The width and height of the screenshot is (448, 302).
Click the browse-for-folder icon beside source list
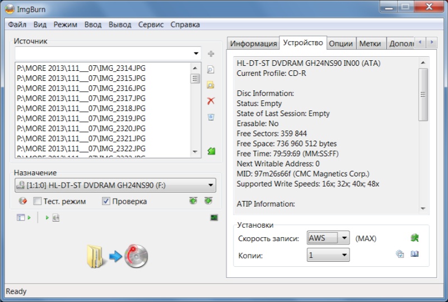point(211,85)
